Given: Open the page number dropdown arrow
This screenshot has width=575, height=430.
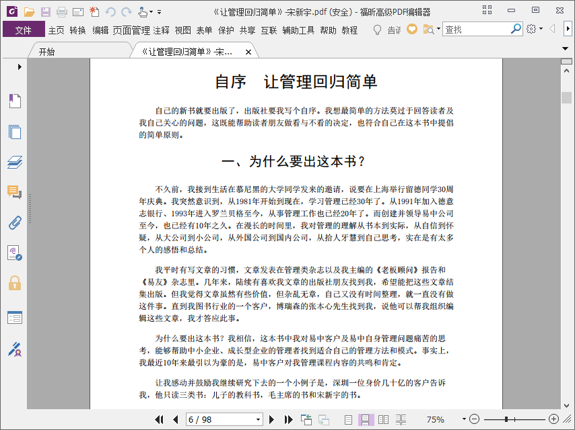Looking at the screenshot, I should point(258,419).
